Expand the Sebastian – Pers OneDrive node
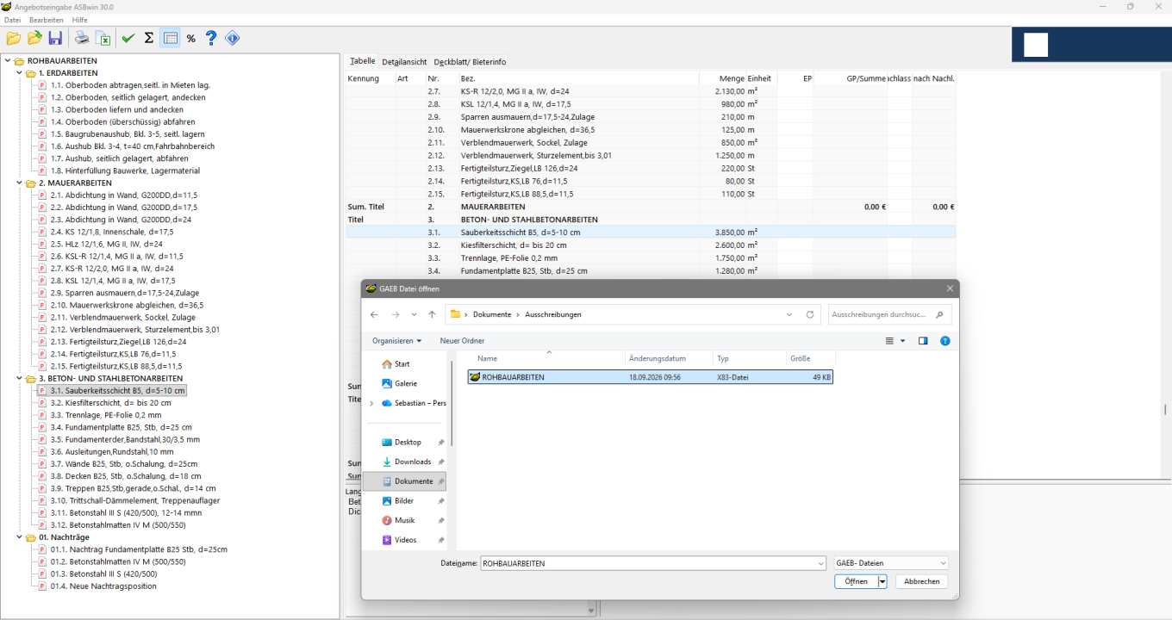Screen dimensions: 1172x620 (x=371, y=403)
